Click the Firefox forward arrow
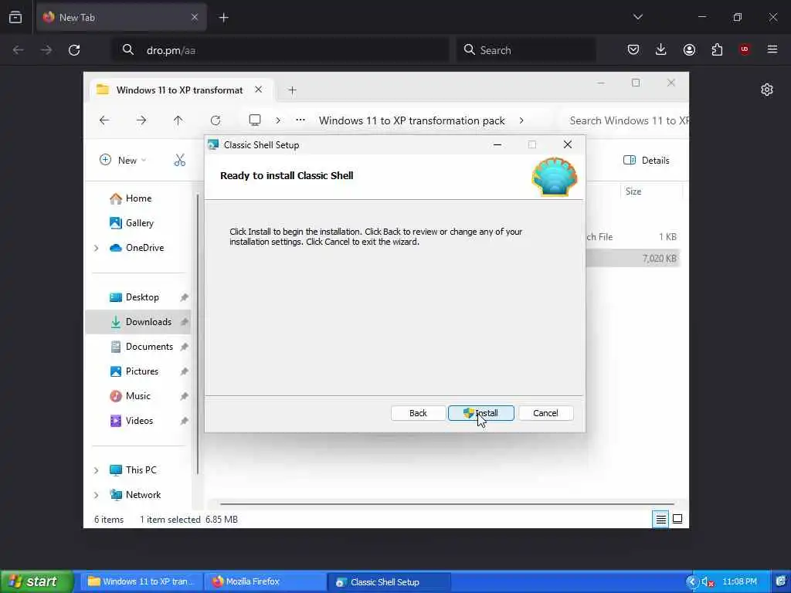Image resolution: width=791 pixels, height=593 pixels. click(x=46, y=50)
